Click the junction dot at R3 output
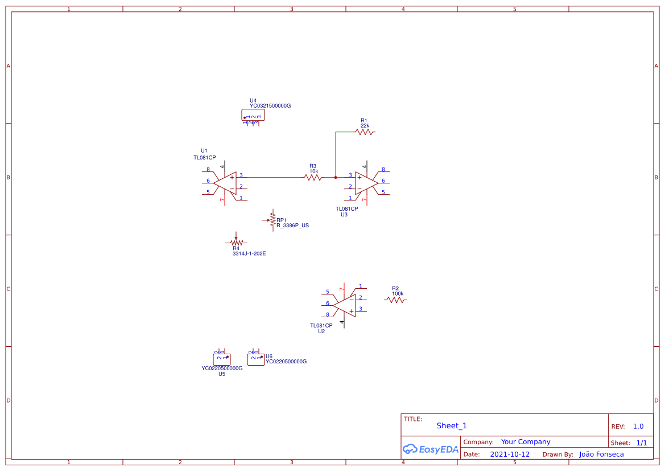 tap(336, 178)
